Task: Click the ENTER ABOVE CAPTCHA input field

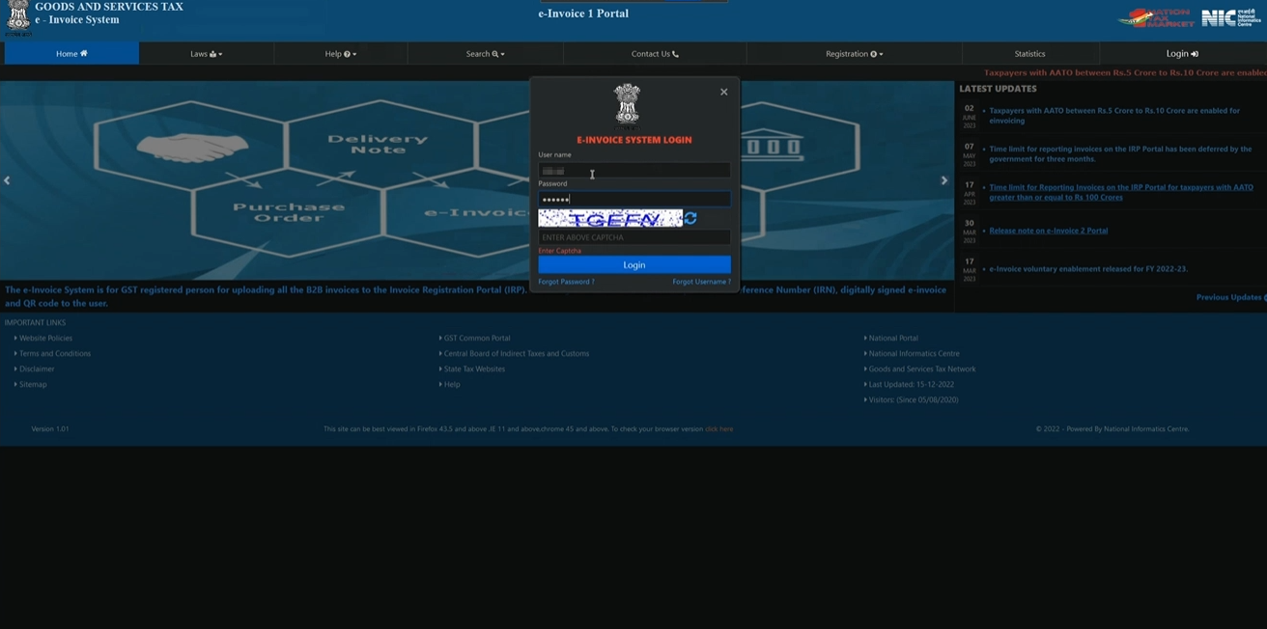Action: pos(634,236)
